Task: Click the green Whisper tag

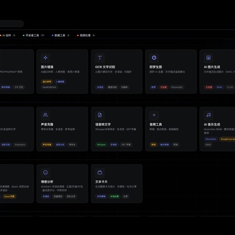Action: (101, 145)
